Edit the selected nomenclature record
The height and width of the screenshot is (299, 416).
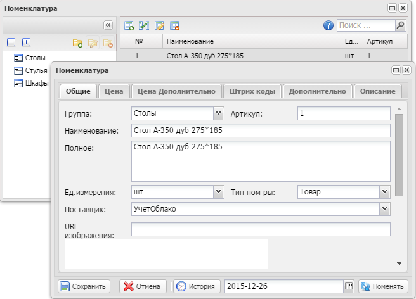[x=159, y=25]
